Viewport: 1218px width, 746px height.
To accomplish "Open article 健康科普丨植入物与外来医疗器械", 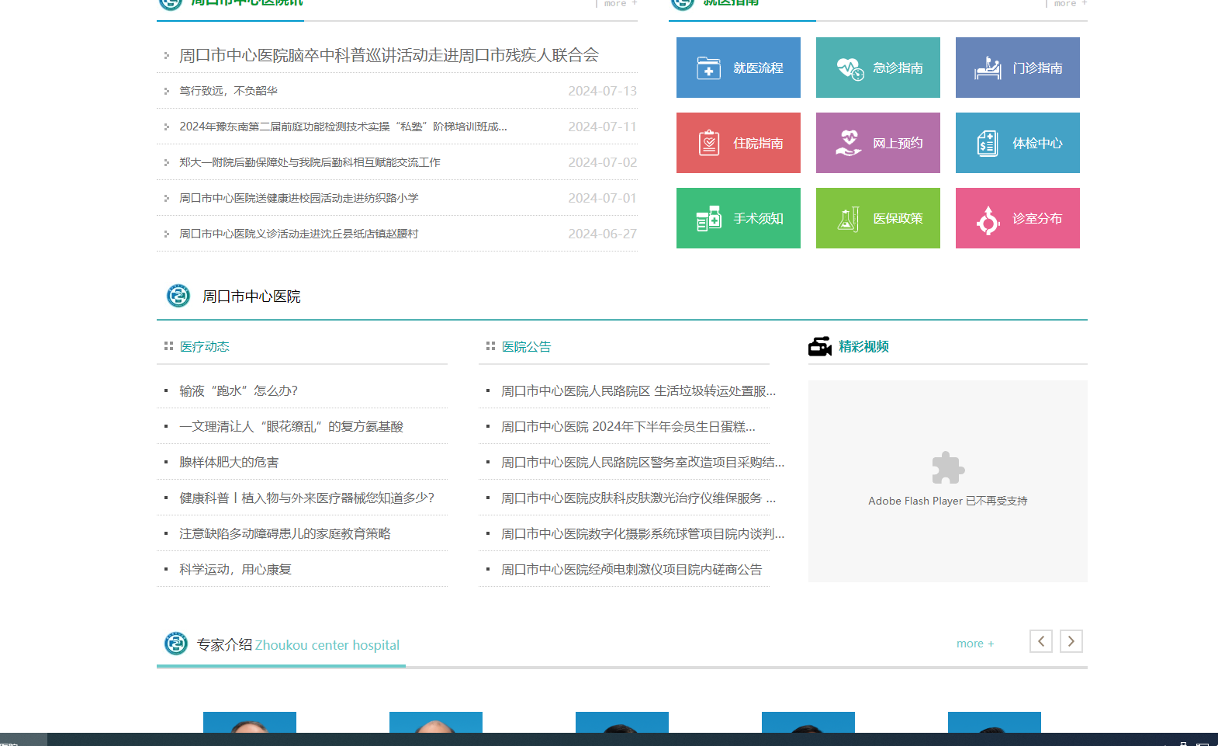I will [x=306, y=498].
